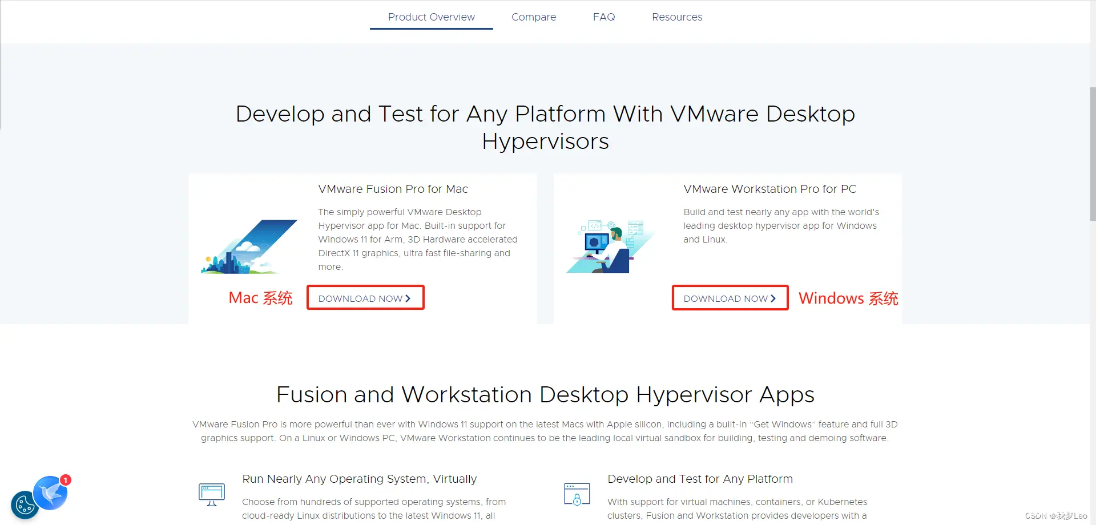The image size is (1096, 525).
Task: Click the Fusion Pro city skyline illustration
Action: (249, 247)
